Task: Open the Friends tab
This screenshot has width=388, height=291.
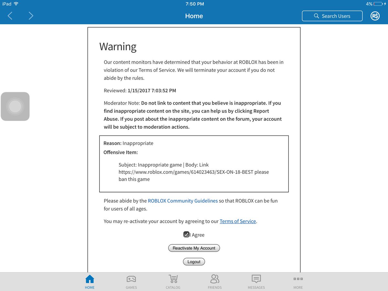Action: pos(215,282)
